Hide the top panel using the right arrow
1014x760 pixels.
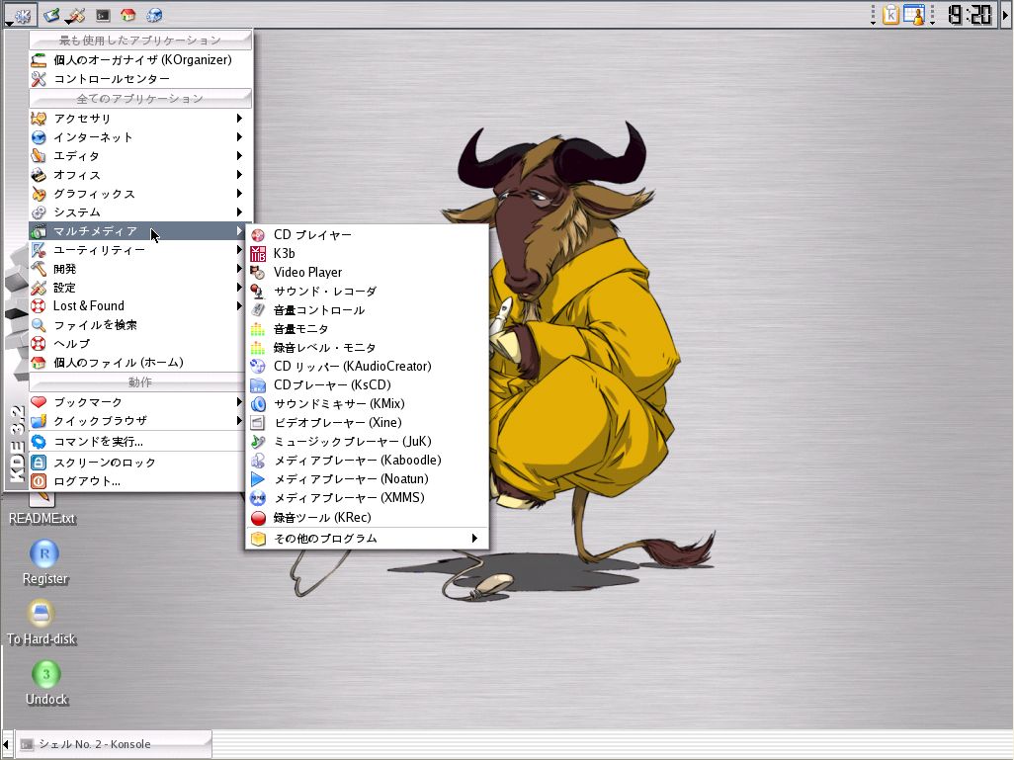tap(1006, 14)
